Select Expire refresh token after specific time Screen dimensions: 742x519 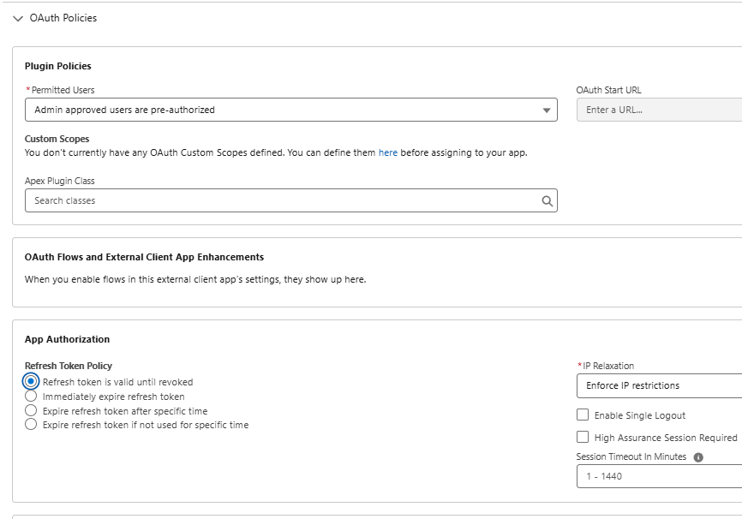tap(32, 410)
